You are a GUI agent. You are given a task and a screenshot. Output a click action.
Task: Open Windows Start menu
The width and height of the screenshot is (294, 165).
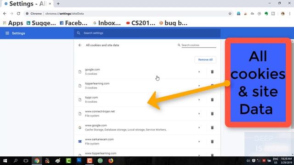tap(5, 161)
